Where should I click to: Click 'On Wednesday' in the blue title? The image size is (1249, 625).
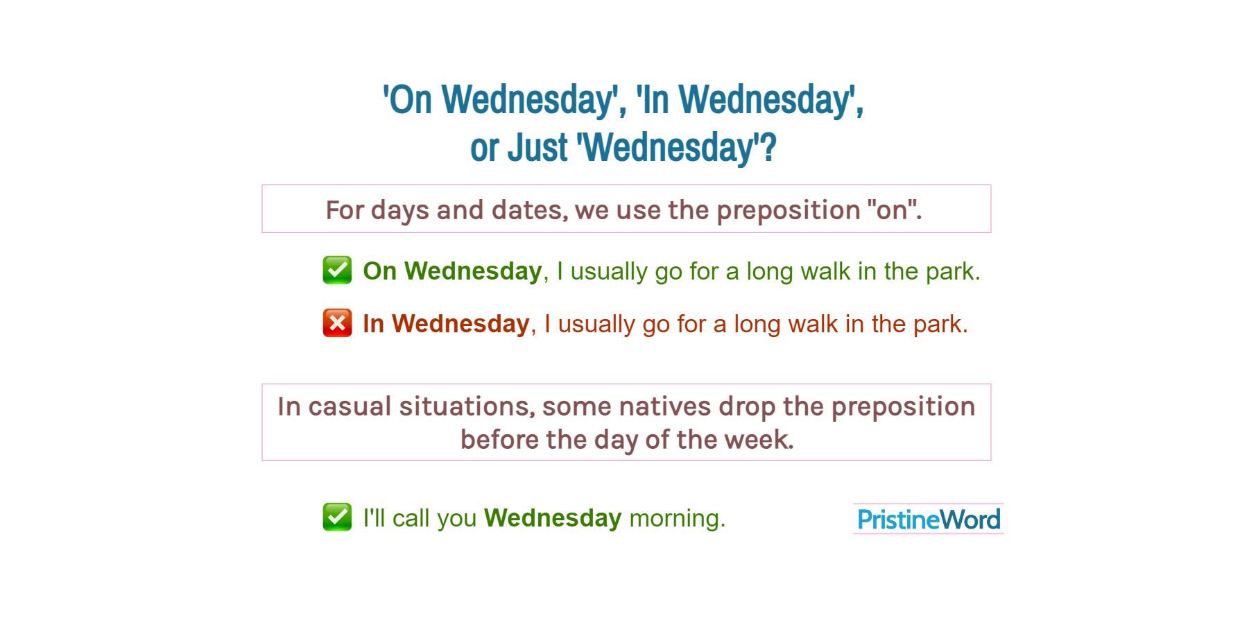click(499, 100)
